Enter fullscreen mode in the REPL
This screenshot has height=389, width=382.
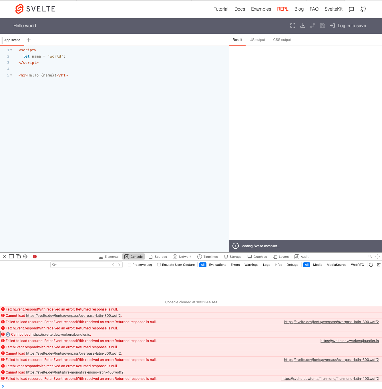293,25
